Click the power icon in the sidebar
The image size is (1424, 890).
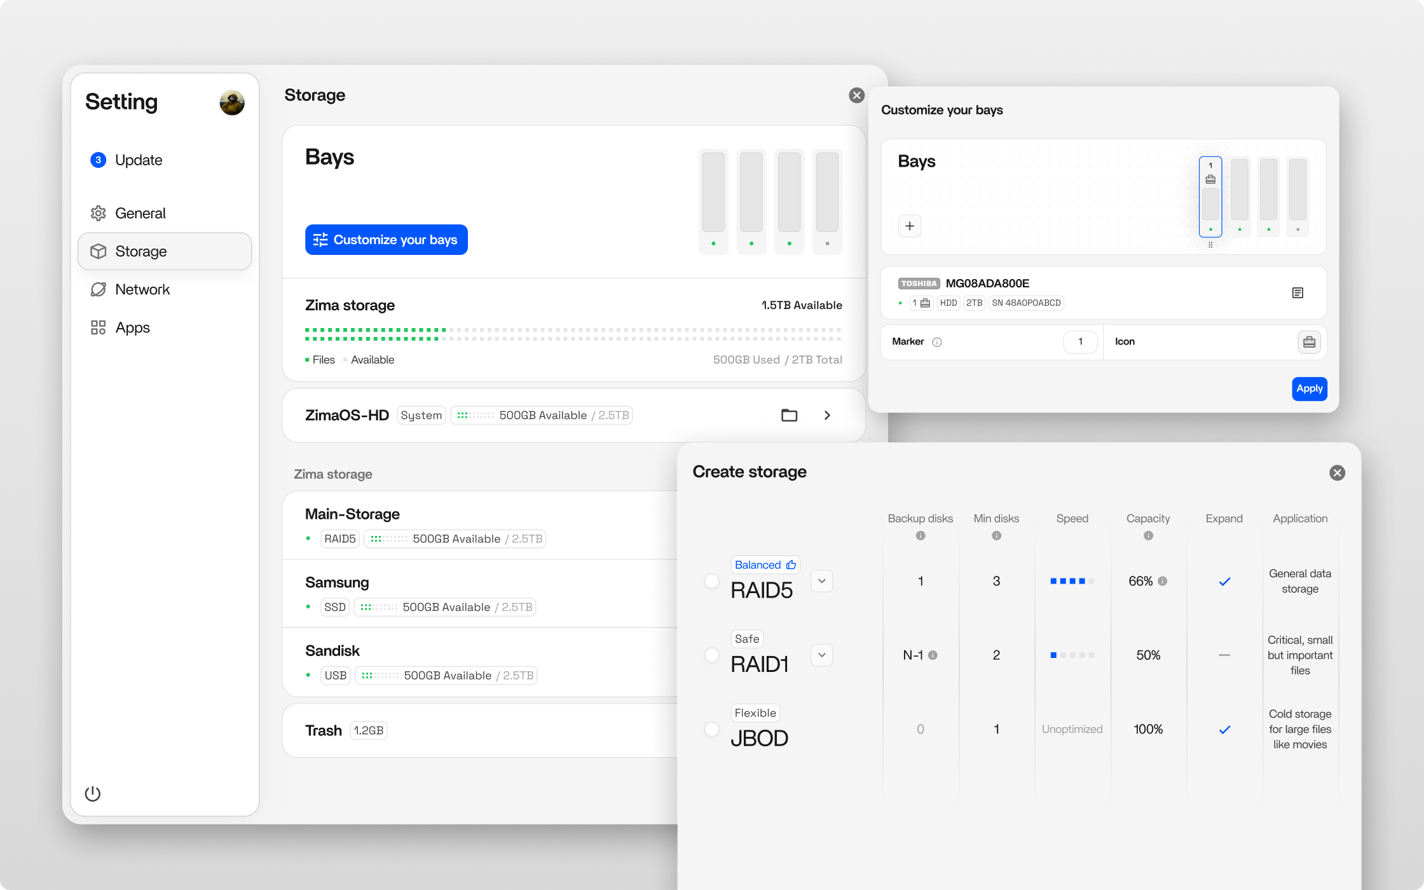93,793
